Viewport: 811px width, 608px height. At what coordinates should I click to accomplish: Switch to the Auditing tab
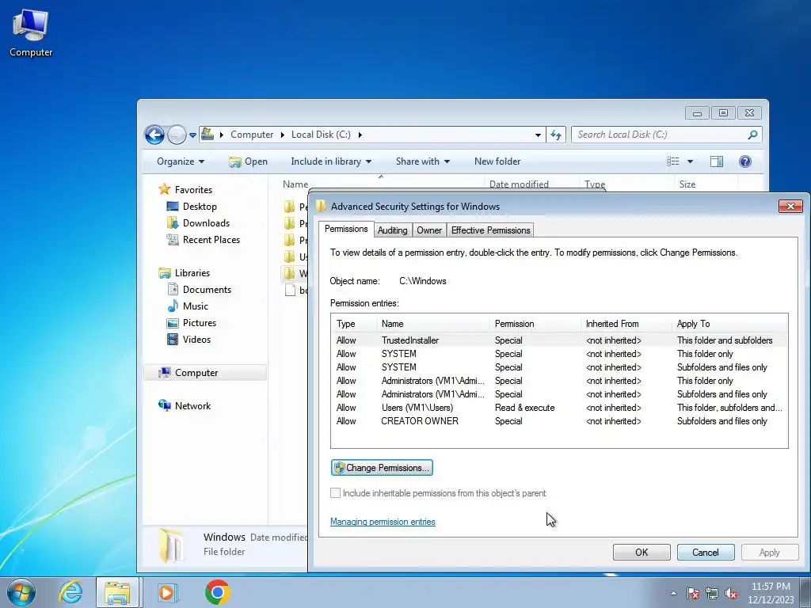click(x=393, y=230)
